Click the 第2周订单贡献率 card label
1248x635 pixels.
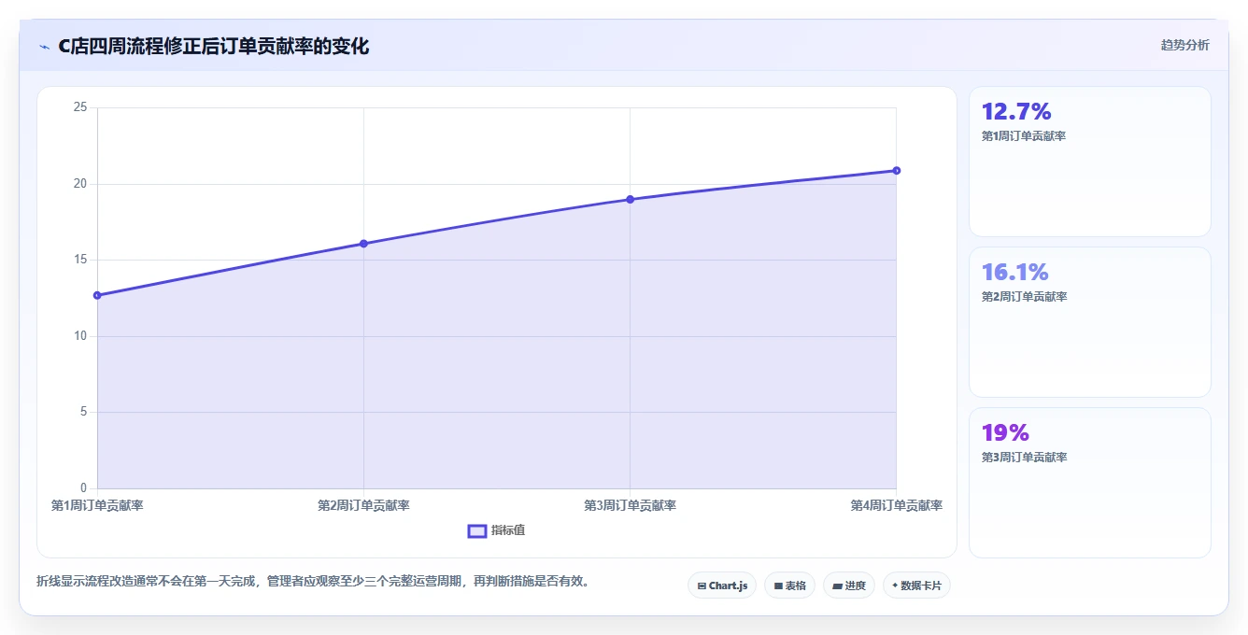(x=1024, y=297)
